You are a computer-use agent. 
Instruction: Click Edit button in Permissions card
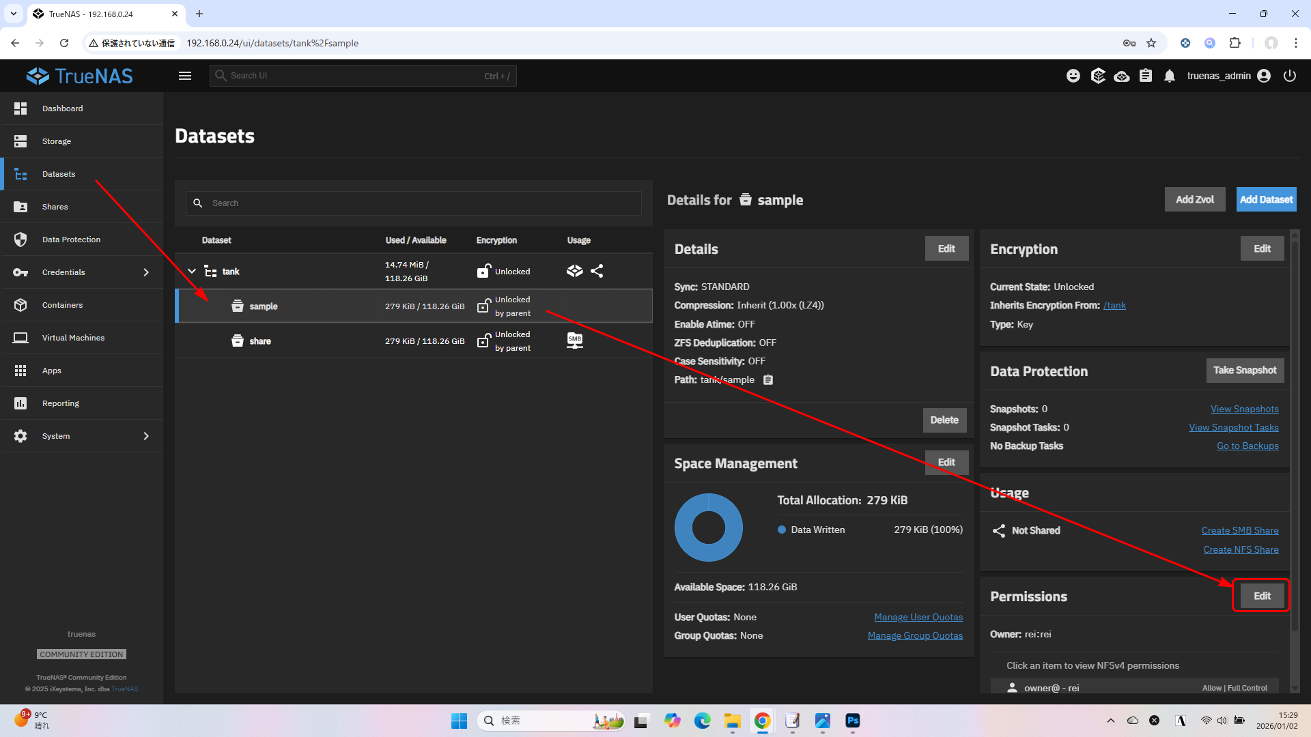1261,596
